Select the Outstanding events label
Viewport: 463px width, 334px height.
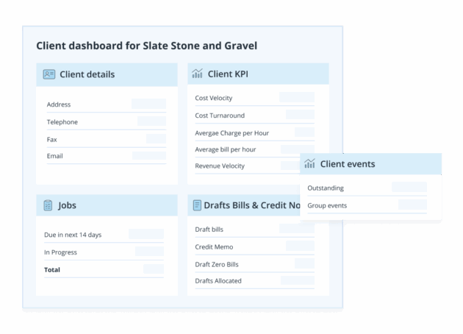(326, 188)
